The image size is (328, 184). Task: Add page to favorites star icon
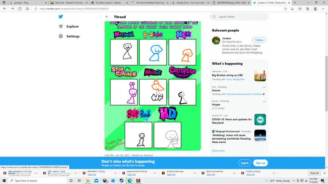point(292,9)
